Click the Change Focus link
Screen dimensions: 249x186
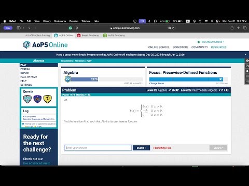(157, 83)
